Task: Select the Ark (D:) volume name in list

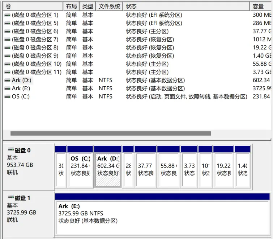Action: [22, 80]
